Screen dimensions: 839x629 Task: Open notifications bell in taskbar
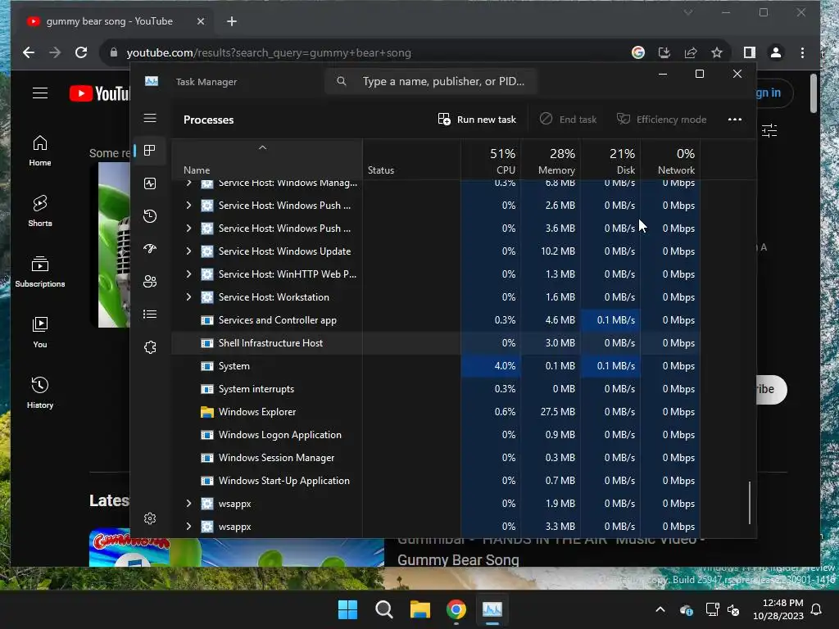817,609
